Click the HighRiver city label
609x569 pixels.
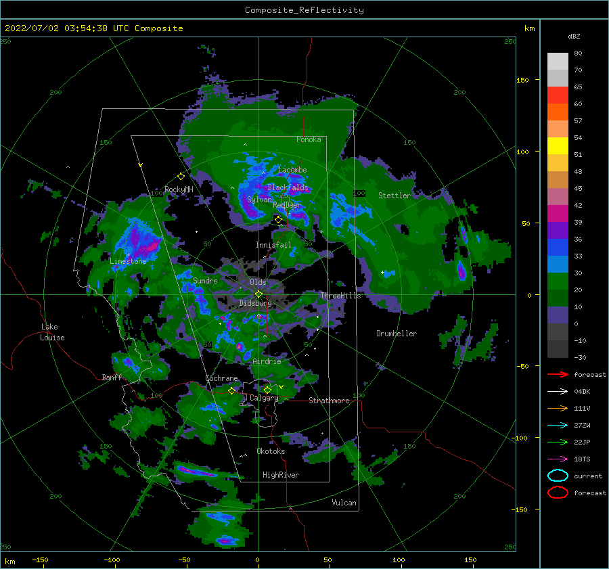click(281, 475)
